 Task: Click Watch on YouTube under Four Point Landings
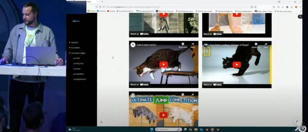212,84
